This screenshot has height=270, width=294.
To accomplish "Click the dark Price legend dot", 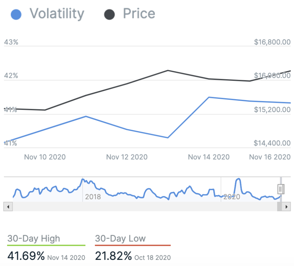I will click(x=109, y=14).
